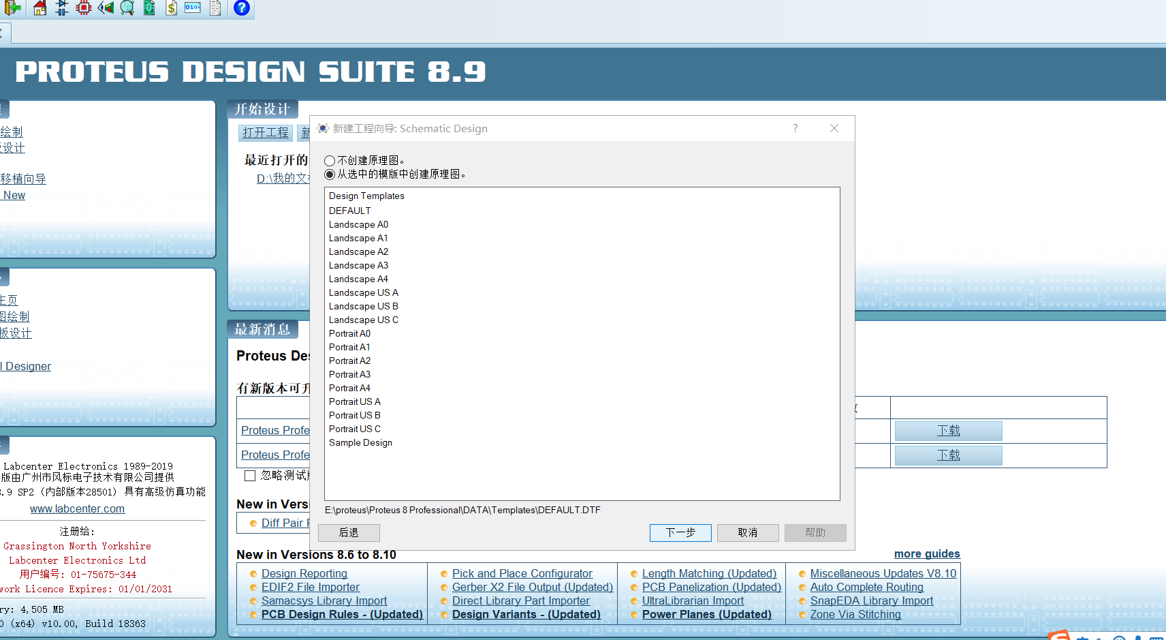Tick the ignore beta versions checkbox

tap(250, 476)
